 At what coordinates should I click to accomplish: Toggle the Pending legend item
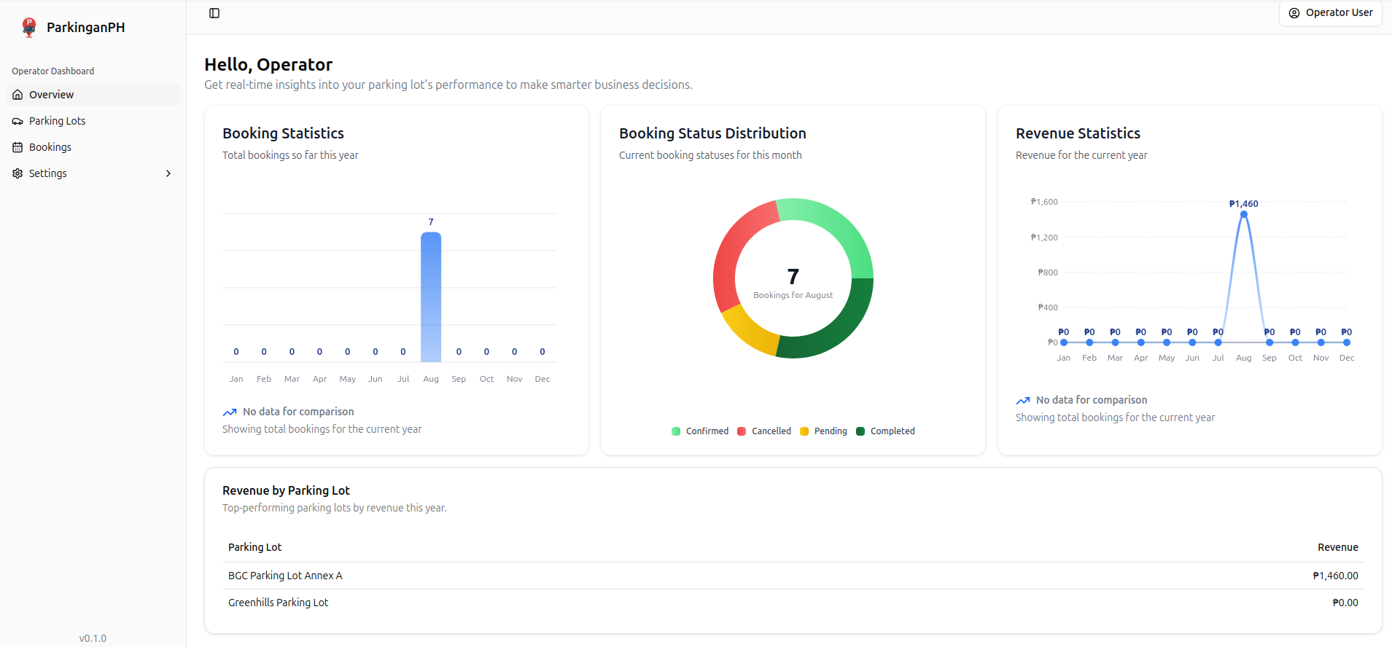pyautogui.click(x=824, y=431)
